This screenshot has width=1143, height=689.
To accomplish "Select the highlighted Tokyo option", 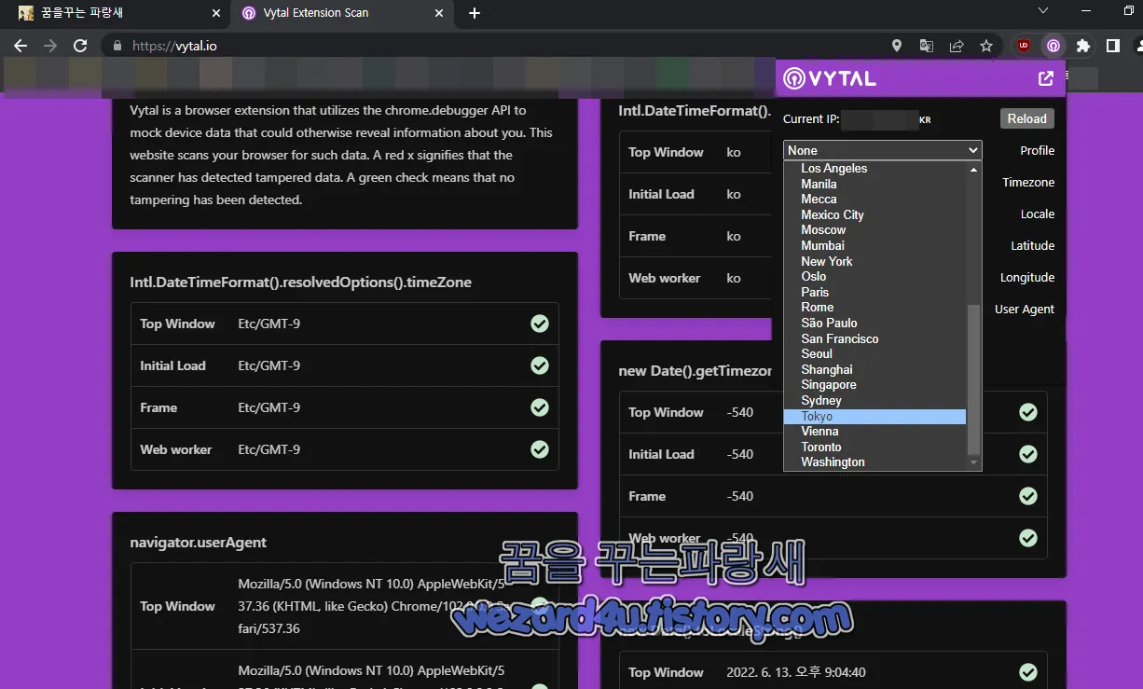I will pos(875,416).
